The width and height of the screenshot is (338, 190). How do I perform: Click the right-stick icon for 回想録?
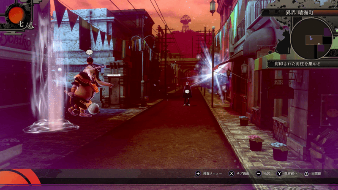click(x=307, y=174)
